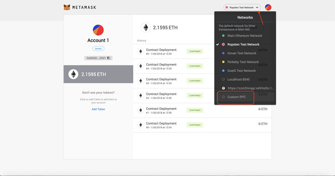Click the "Don't see your tokens?" text
The height and width of the screenshot is (176, 335).
tap(98, 93)
